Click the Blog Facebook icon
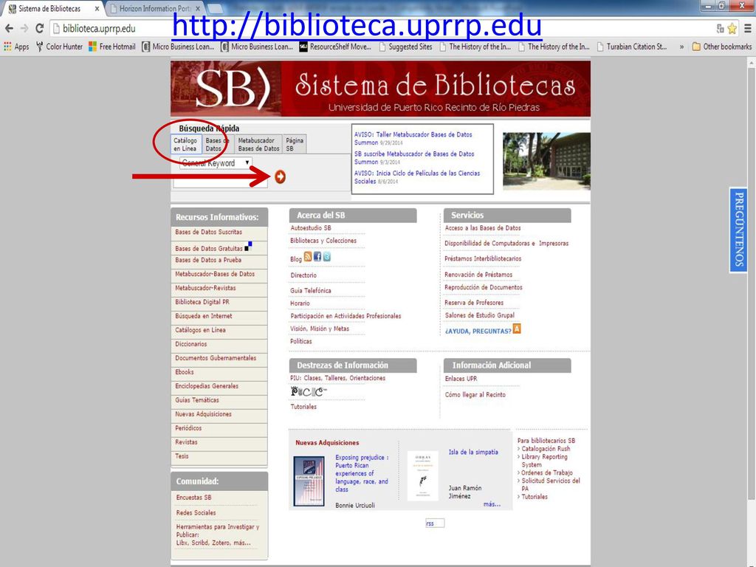 pyautogui.click(x=317, y=256)
